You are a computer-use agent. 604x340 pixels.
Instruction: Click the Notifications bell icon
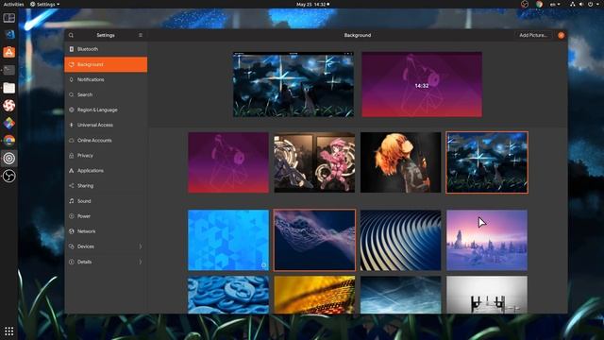tap(72, 79)
